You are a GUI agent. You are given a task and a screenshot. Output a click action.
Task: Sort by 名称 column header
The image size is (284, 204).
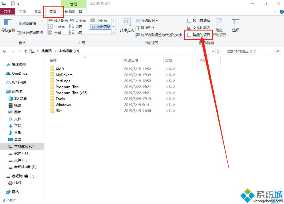point(53,60)
